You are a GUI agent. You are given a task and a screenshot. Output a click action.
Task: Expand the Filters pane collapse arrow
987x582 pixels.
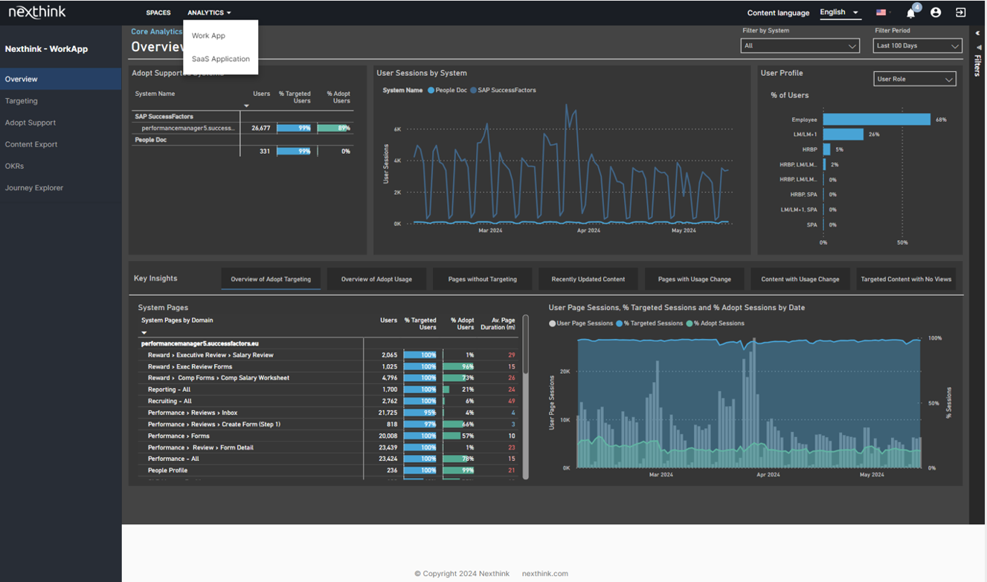click(977, 33)
